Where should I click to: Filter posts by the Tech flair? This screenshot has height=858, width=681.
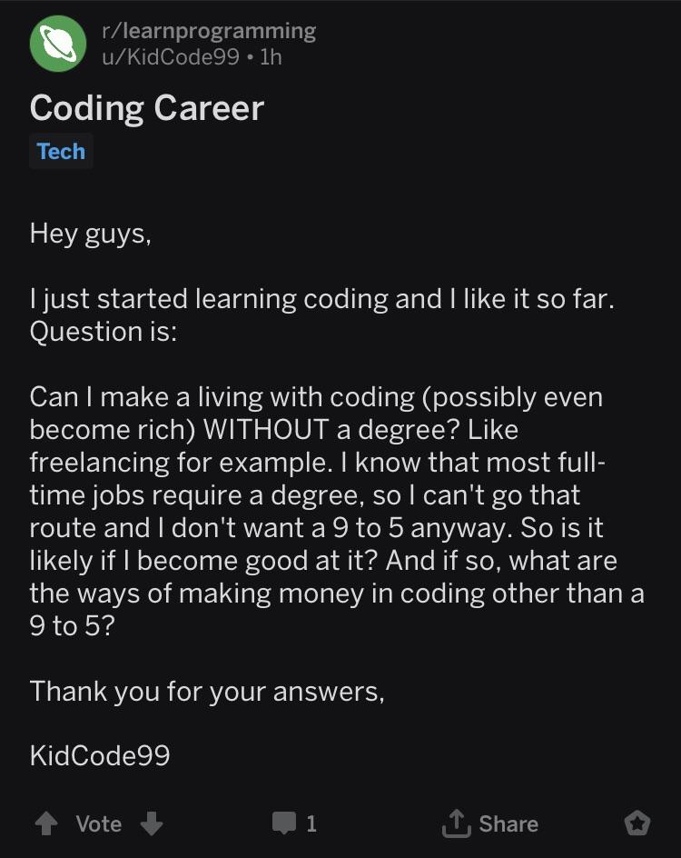(x=61, y=152)
